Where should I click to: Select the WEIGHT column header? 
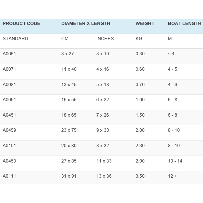(145, 24)
